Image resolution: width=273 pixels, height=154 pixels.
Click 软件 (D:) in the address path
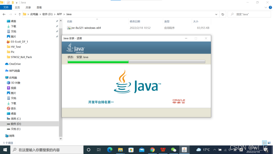pyautogui.click(x=47, y=14)
